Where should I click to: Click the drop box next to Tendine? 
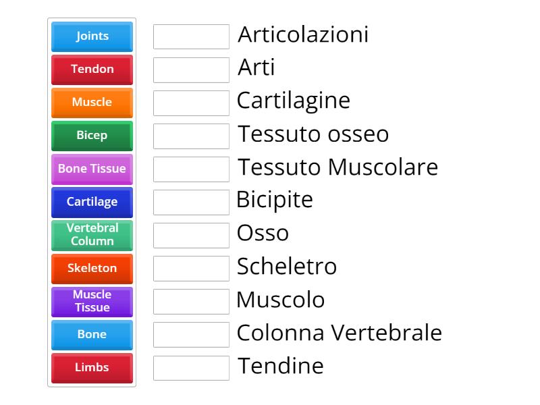191,367
